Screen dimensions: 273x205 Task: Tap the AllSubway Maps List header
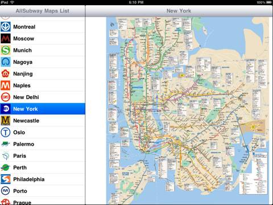(43, 11)
